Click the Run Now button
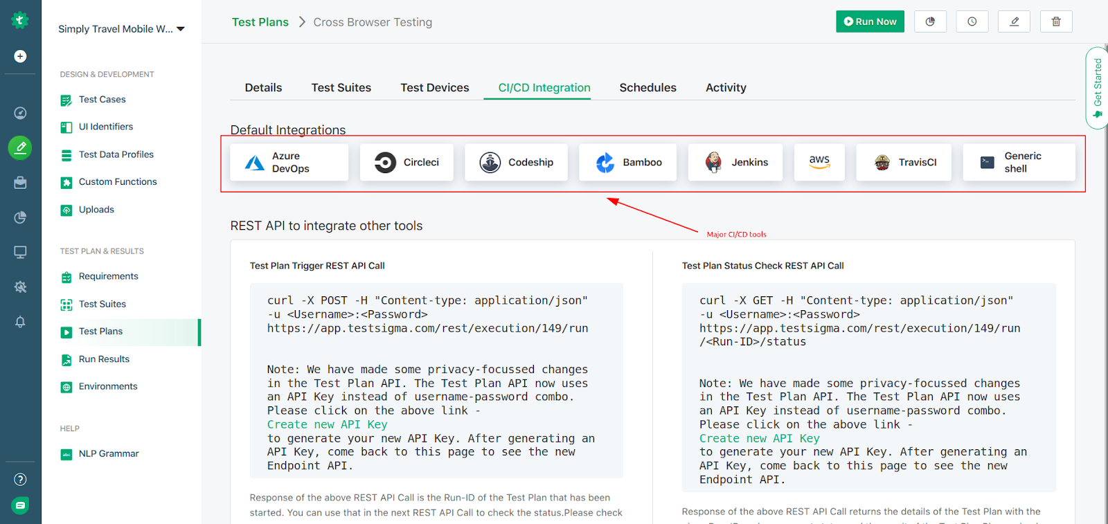The image size is (1108, 524). [870, 21]
